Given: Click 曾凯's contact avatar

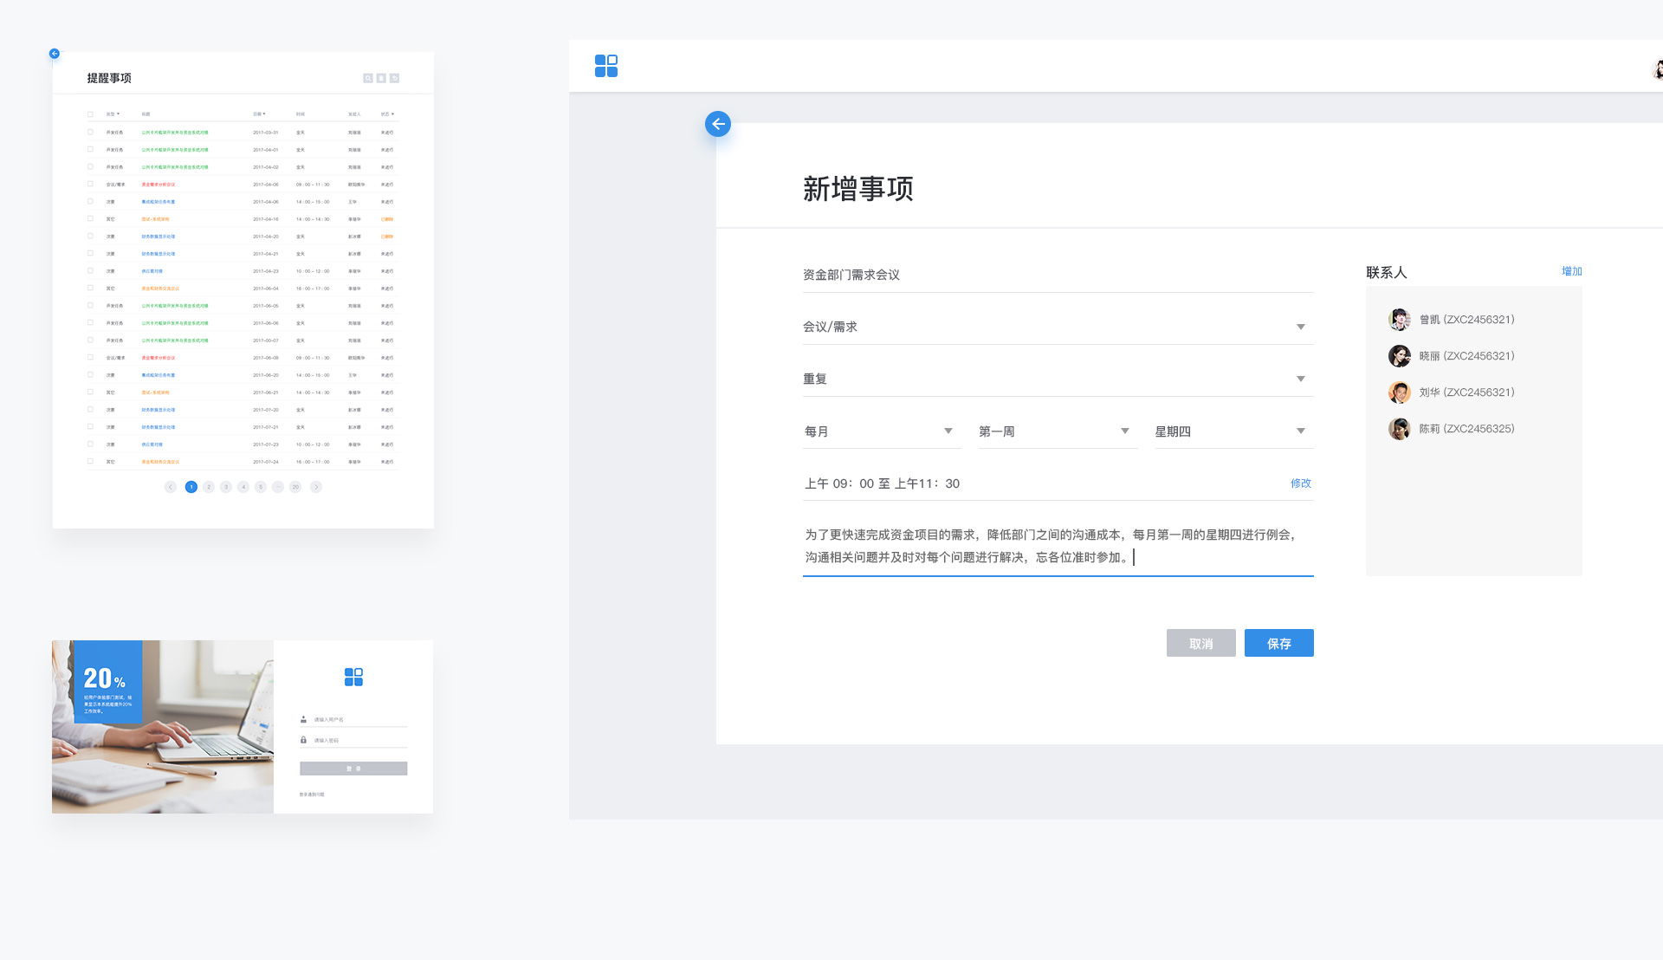Looking at the screenshot, I should 1399,320.
